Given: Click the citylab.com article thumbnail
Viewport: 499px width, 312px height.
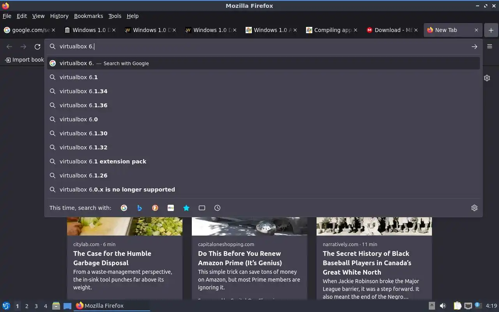Looking at the screenshot, I should click(125, 226).
